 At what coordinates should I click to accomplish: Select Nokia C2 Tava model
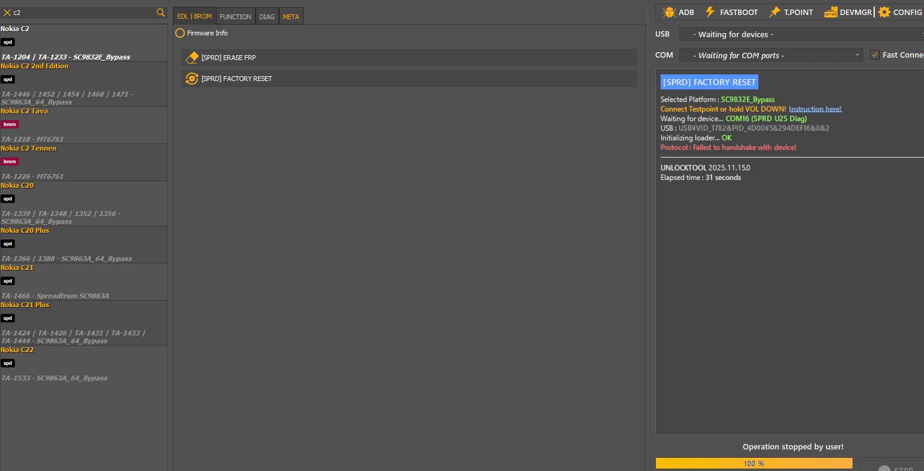coord(83,125)
